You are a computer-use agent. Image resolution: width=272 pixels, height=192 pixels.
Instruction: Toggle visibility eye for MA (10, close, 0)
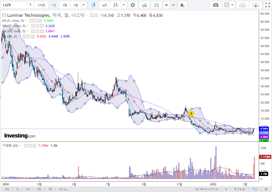click(x=33, y=26)
